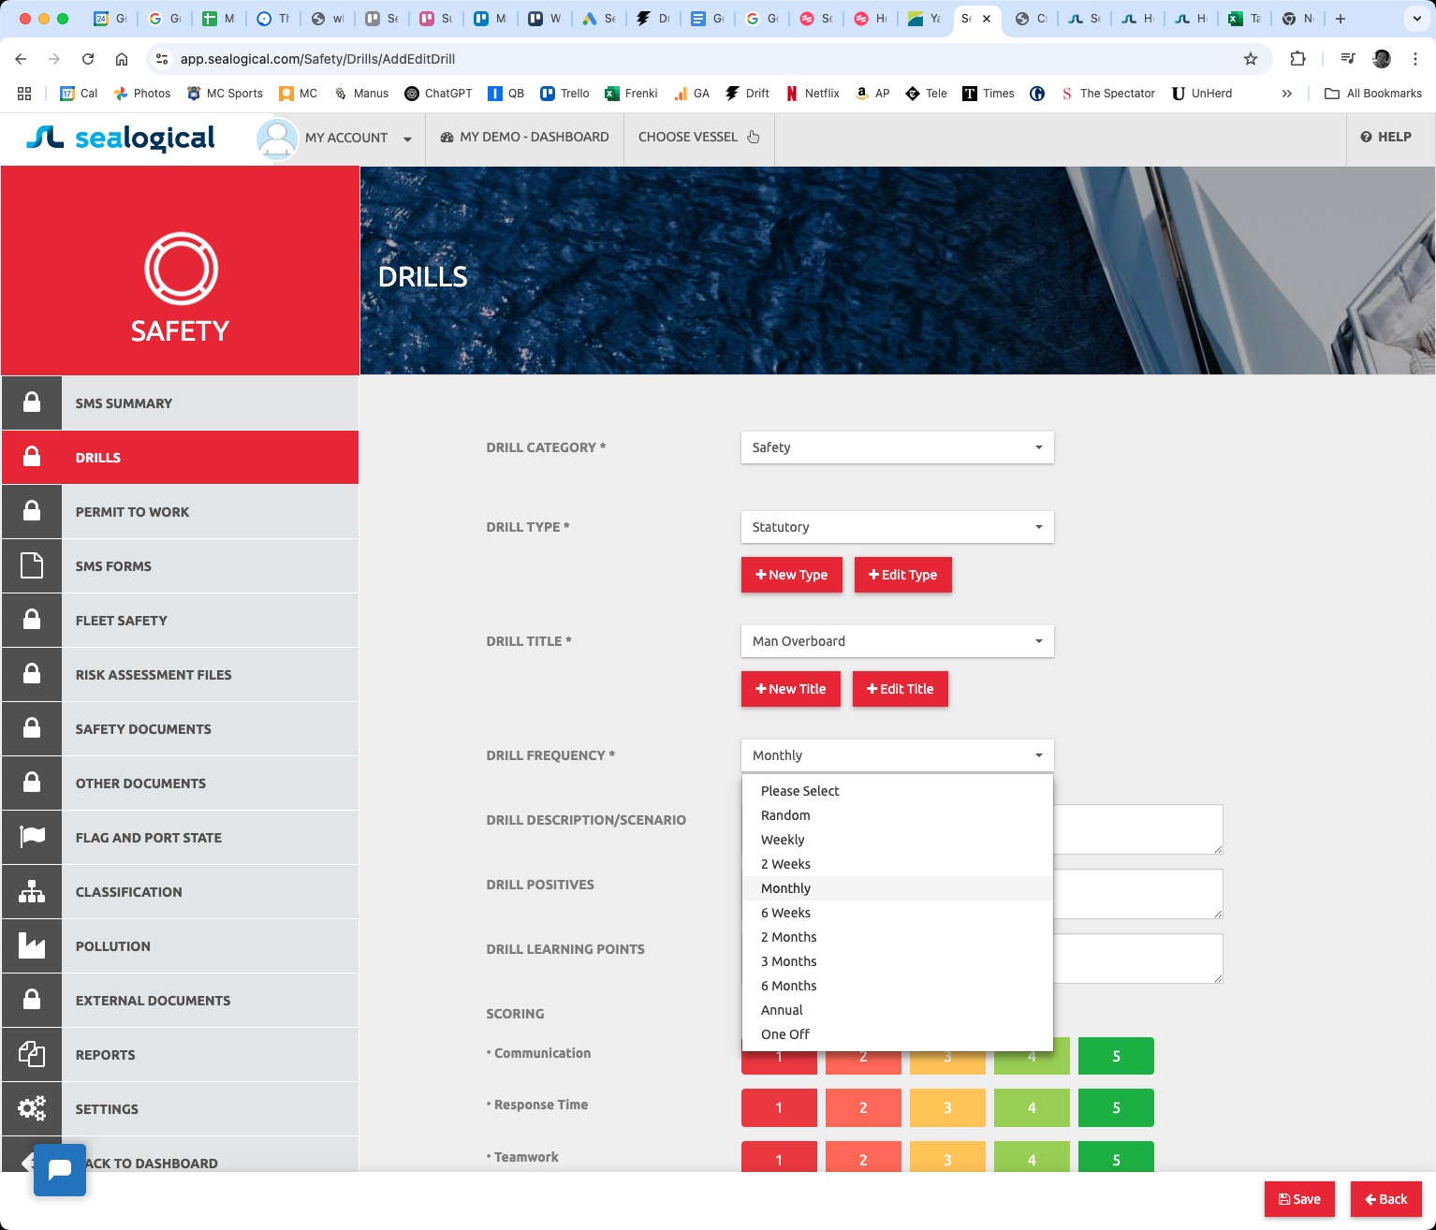Click the Drills lock icon in sidebar
1436x1230 pixels.
pos(32,457)
